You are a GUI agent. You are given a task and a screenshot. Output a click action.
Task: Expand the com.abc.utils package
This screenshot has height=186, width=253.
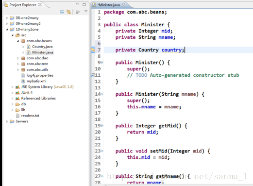pos(18,69)
